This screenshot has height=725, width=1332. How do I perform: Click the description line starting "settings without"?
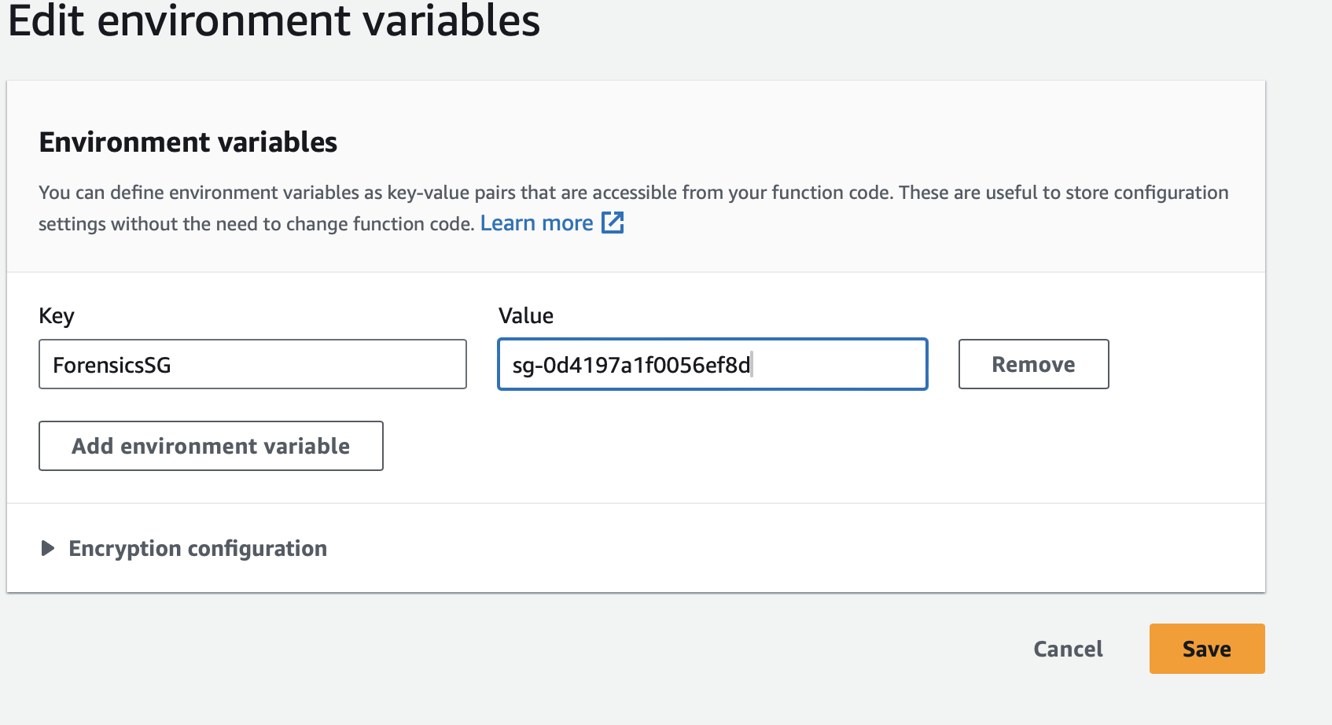click(x=256, y=224)
